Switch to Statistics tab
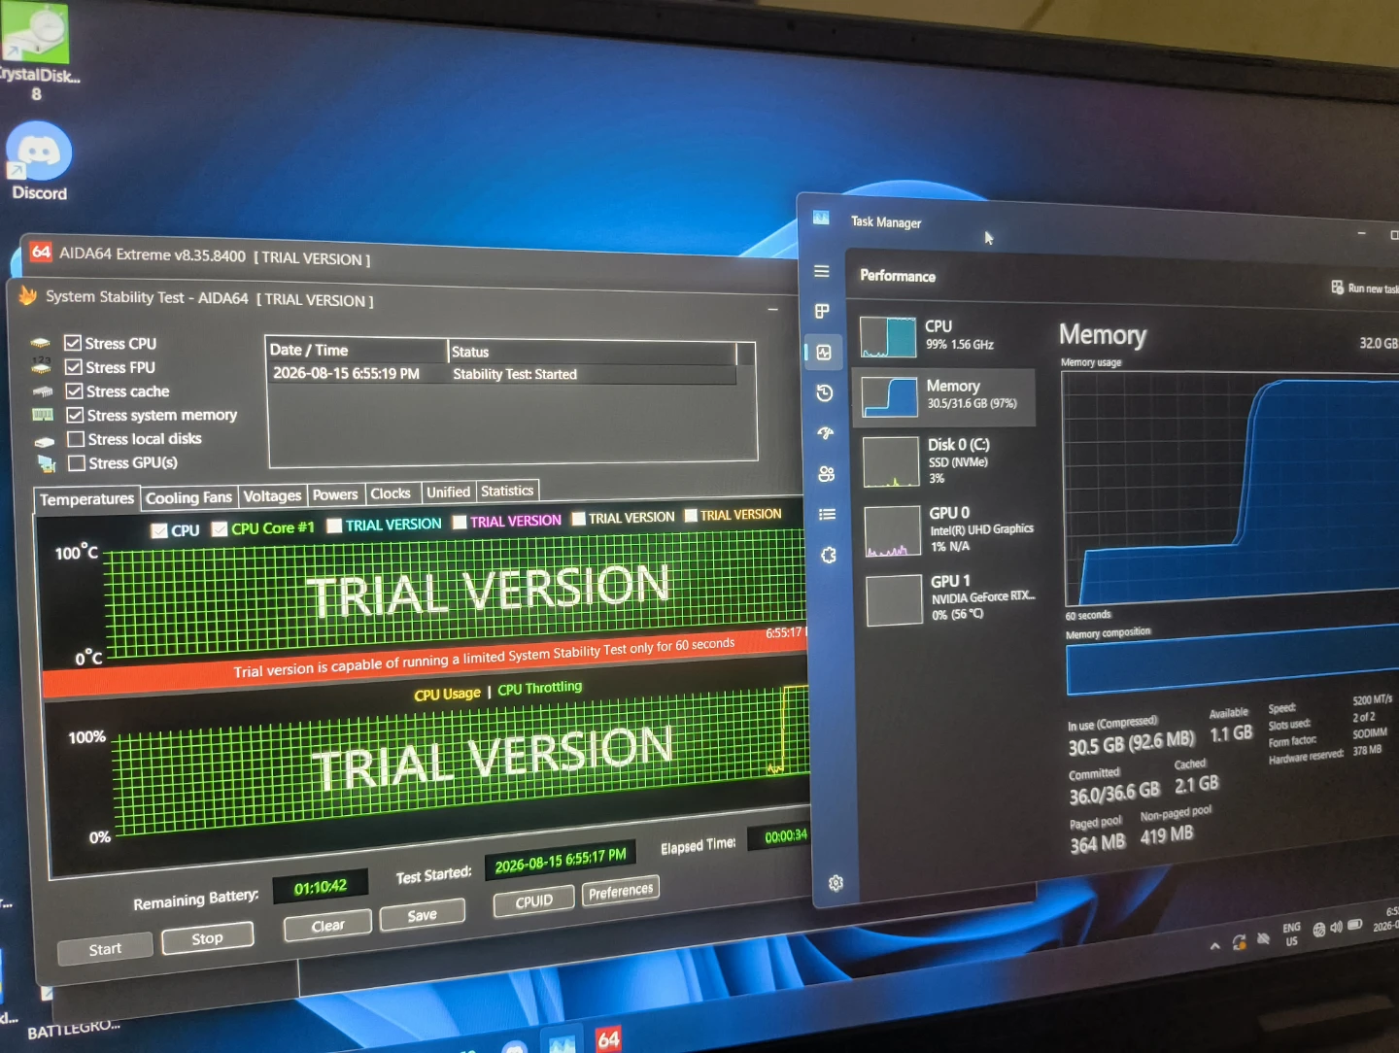This screenshot has height=1053, width=1399. [x=507, y=492]
